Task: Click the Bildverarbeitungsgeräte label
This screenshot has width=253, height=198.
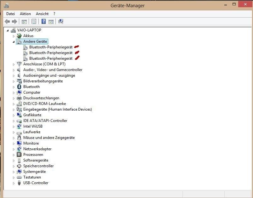Action: [x=43, y=81]
